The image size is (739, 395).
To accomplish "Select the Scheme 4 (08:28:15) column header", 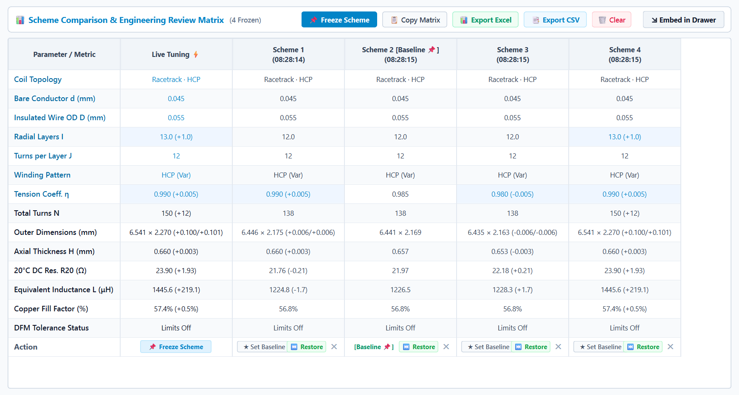I will click(x=625, y=54).
